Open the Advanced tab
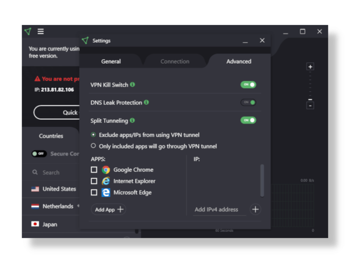This screenshot has width=350, height=263. tap(239, 61)
